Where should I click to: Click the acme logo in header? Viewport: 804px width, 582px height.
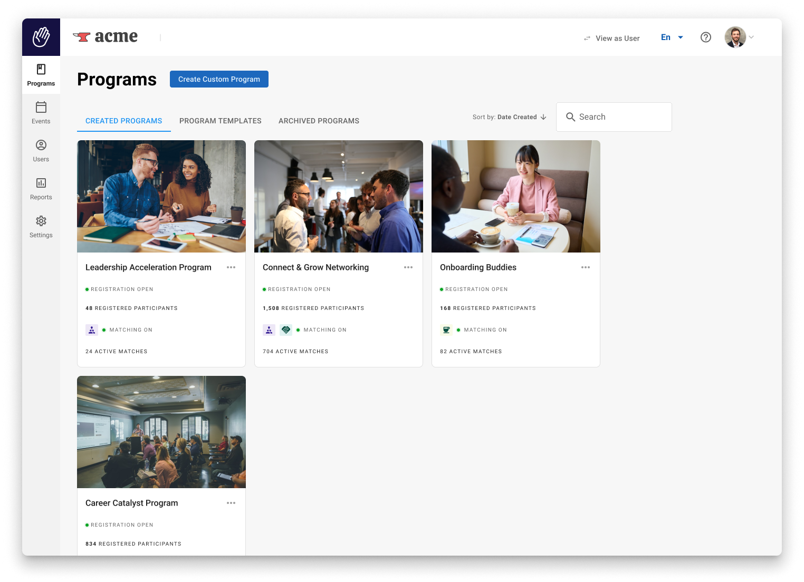tap(105, 37)
